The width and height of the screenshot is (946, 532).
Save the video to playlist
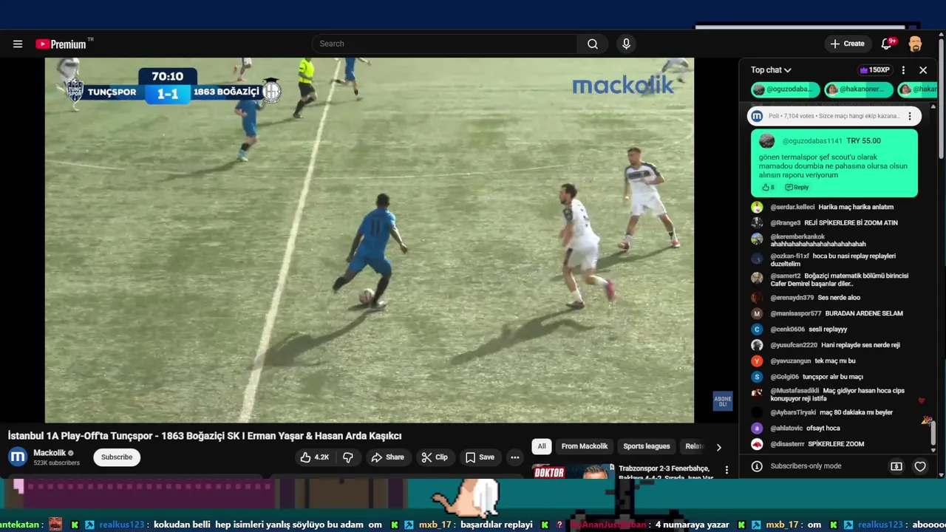coord(480,457)
